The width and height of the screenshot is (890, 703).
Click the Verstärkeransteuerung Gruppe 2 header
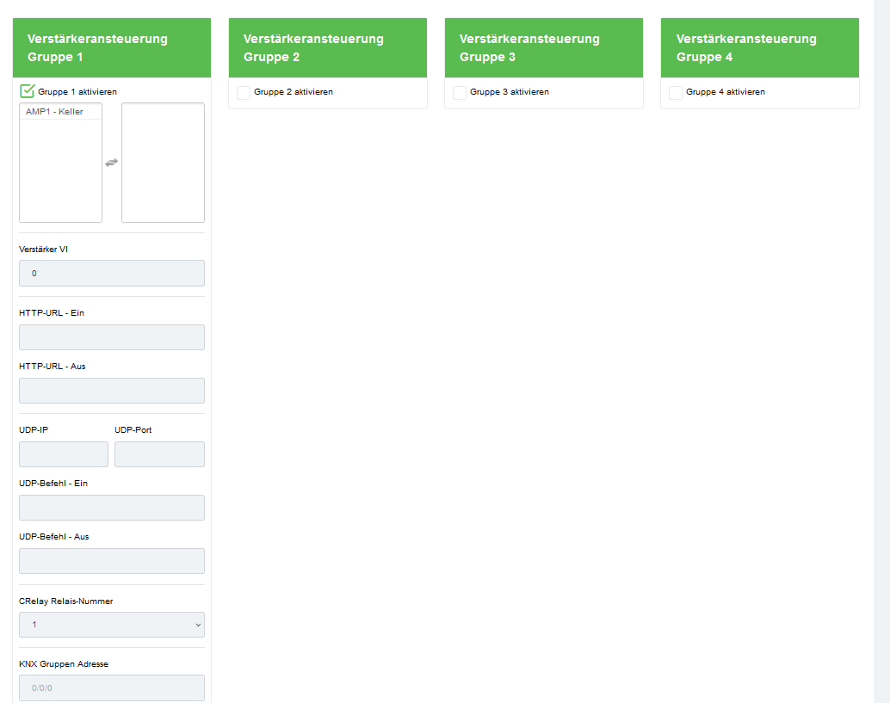[327, 47]
